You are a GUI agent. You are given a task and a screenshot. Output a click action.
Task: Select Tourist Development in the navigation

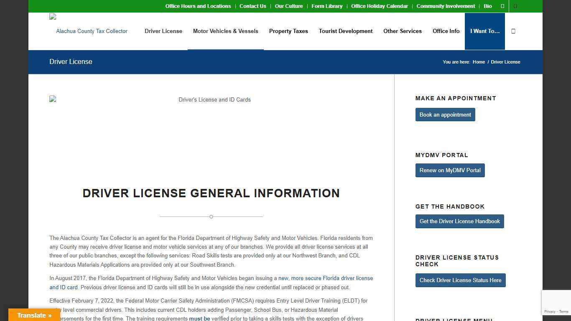[x=346, y=31]
